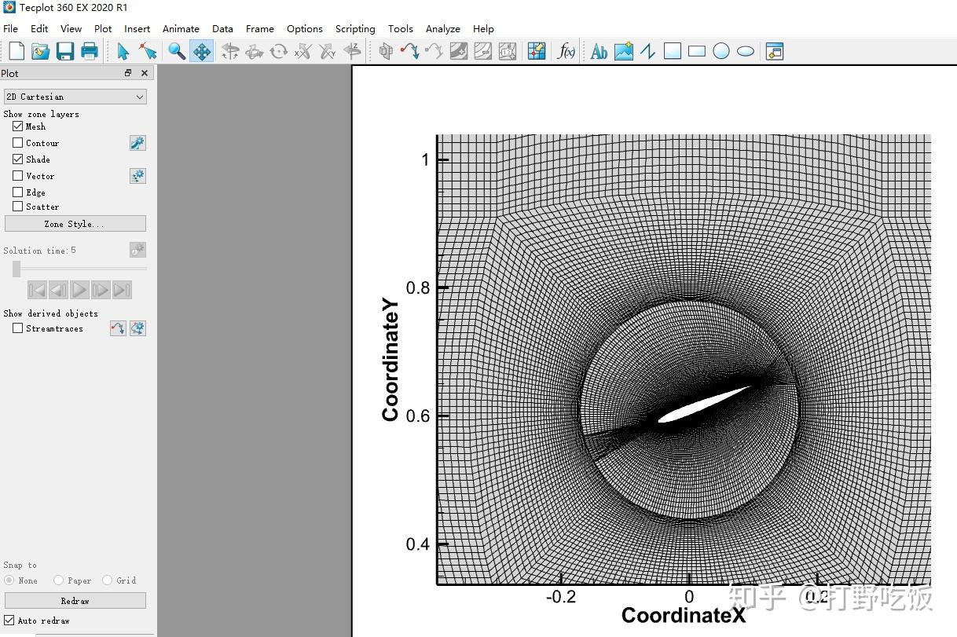This screenshot has width=957, height=637.
Task: Open the File menu
Action: (x=11, y=28)
